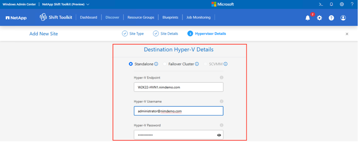Open the Dashboard tab

pos(88,17)
